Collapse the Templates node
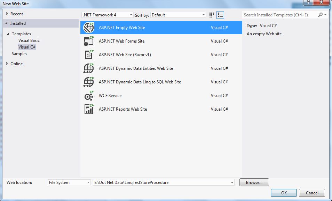332x201 pixels. pyautogui.click(x=8, y=34)
